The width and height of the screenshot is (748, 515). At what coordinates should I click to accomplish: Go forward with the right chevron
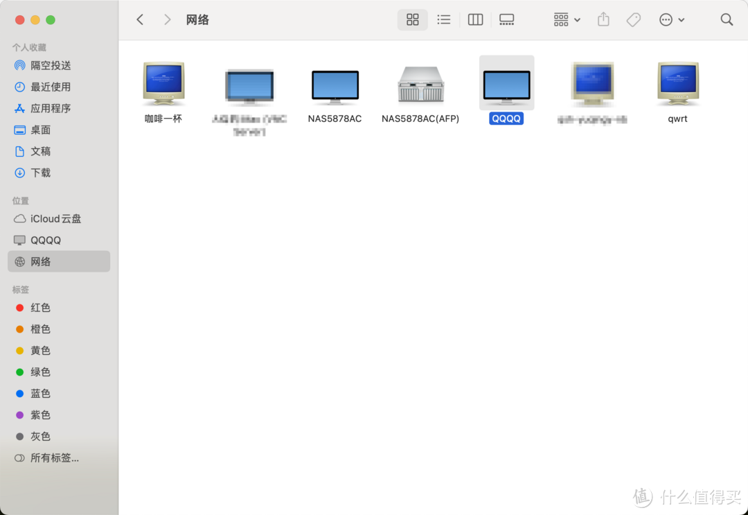[x=167, y=19]
